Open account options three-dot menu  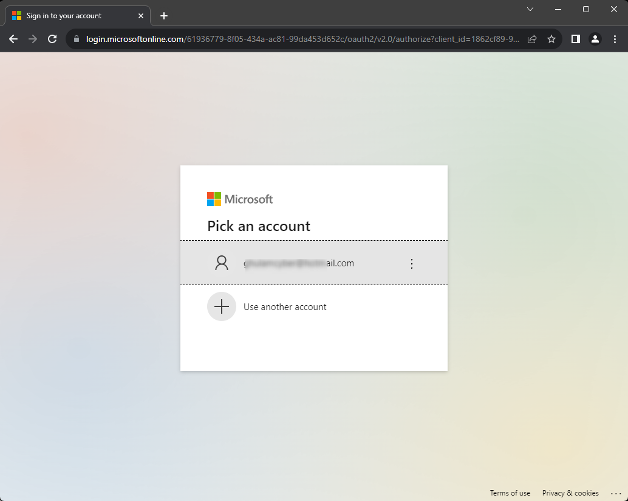[412, 263]
